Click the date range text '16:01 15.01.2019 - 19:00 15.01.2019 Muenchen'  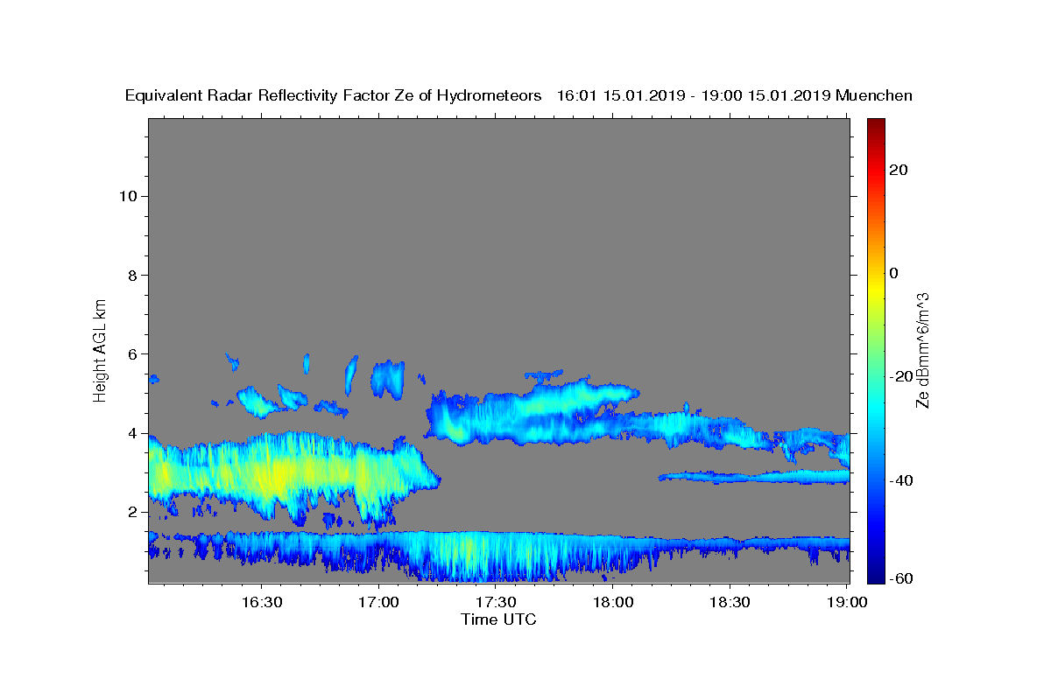click(735, 96)
